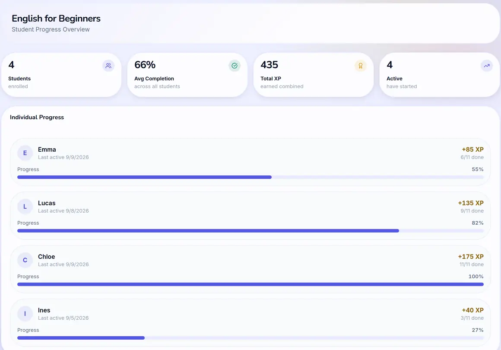501x350 pixels.
Task: Click Emma's avatar letter E
Action: pyautogui.click(x=25, y=153)
